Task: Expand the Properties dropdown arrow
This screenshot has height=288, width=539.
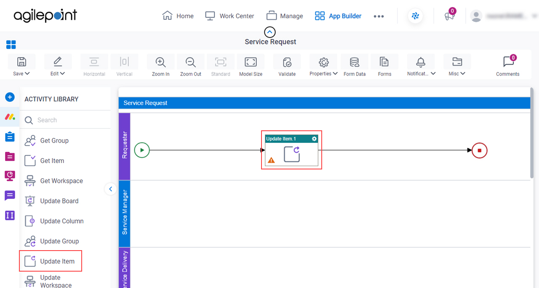Action: pos(335,74)
